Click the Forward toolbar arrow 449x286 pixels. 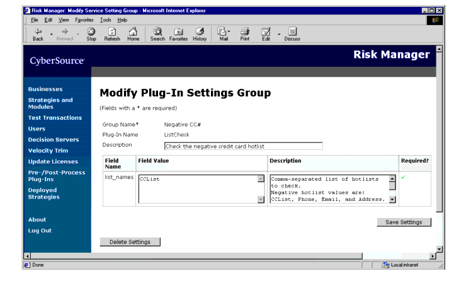pyautogui.click(x=65, y=34)
